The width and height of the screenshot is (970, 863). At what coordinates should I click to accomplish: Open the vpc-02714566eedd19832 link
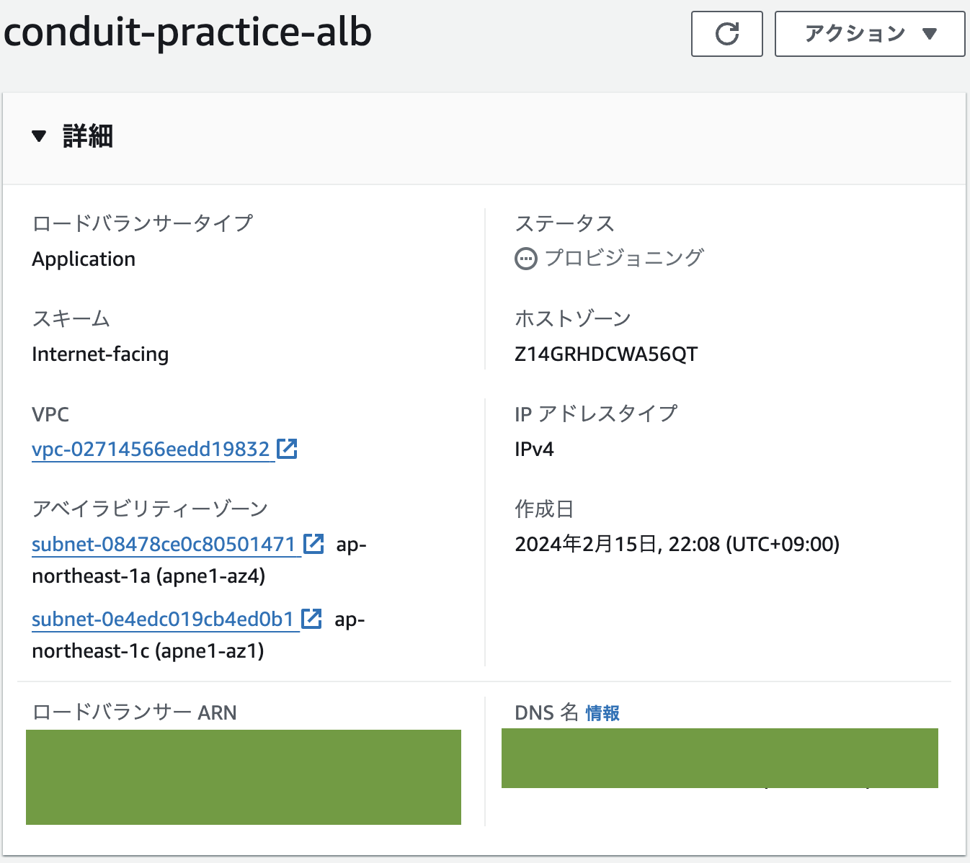click(x=152, y=449)
